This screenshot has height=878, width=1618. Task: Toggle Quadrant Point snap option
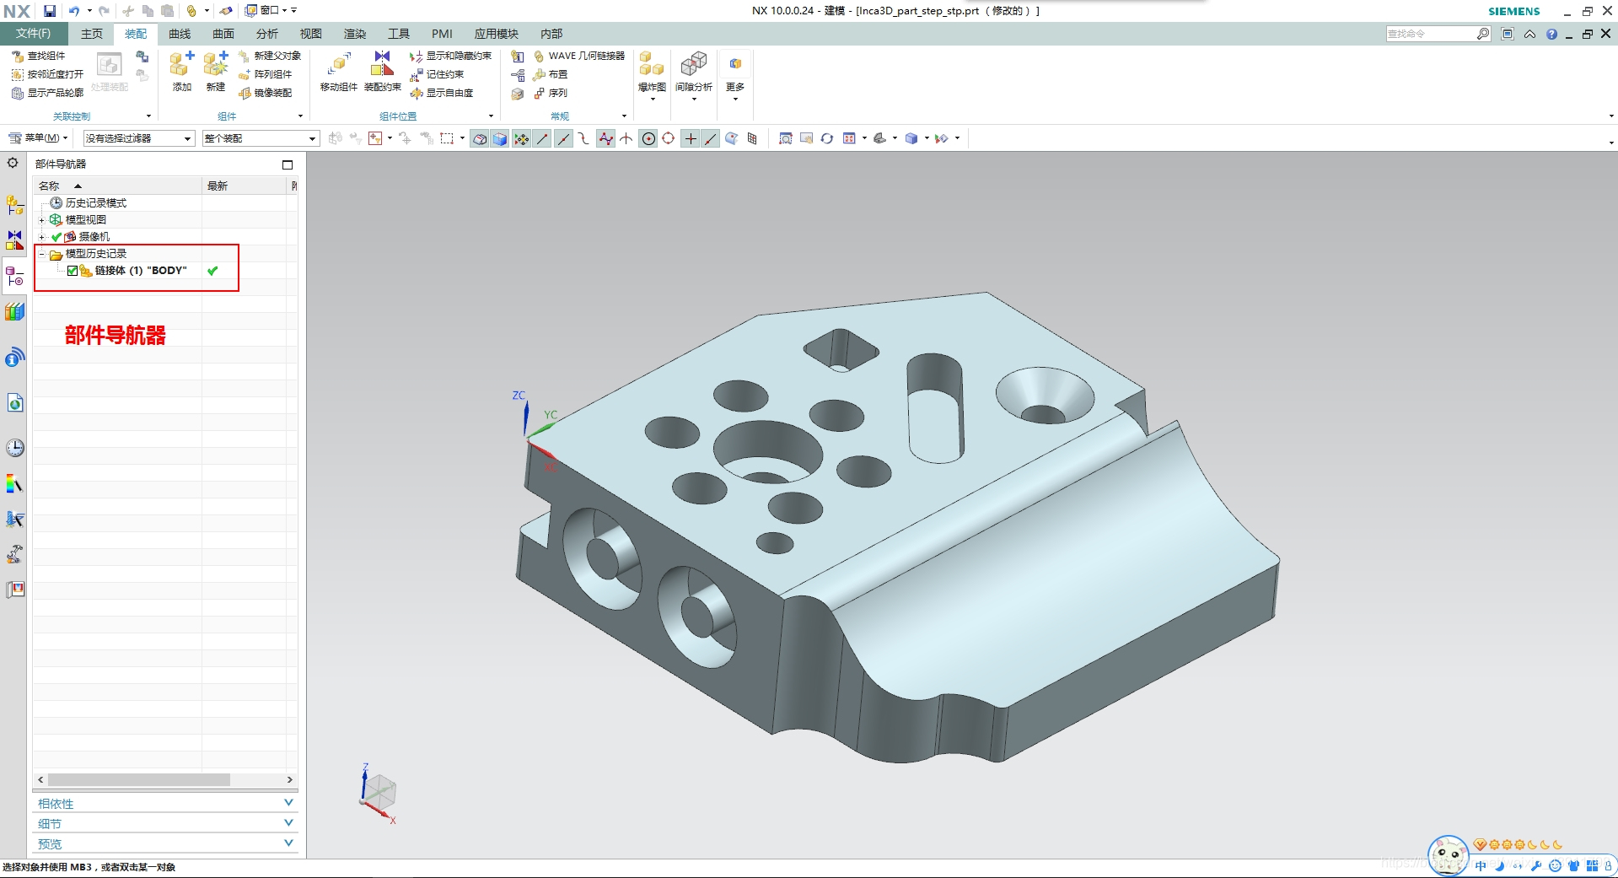point(669,139)
